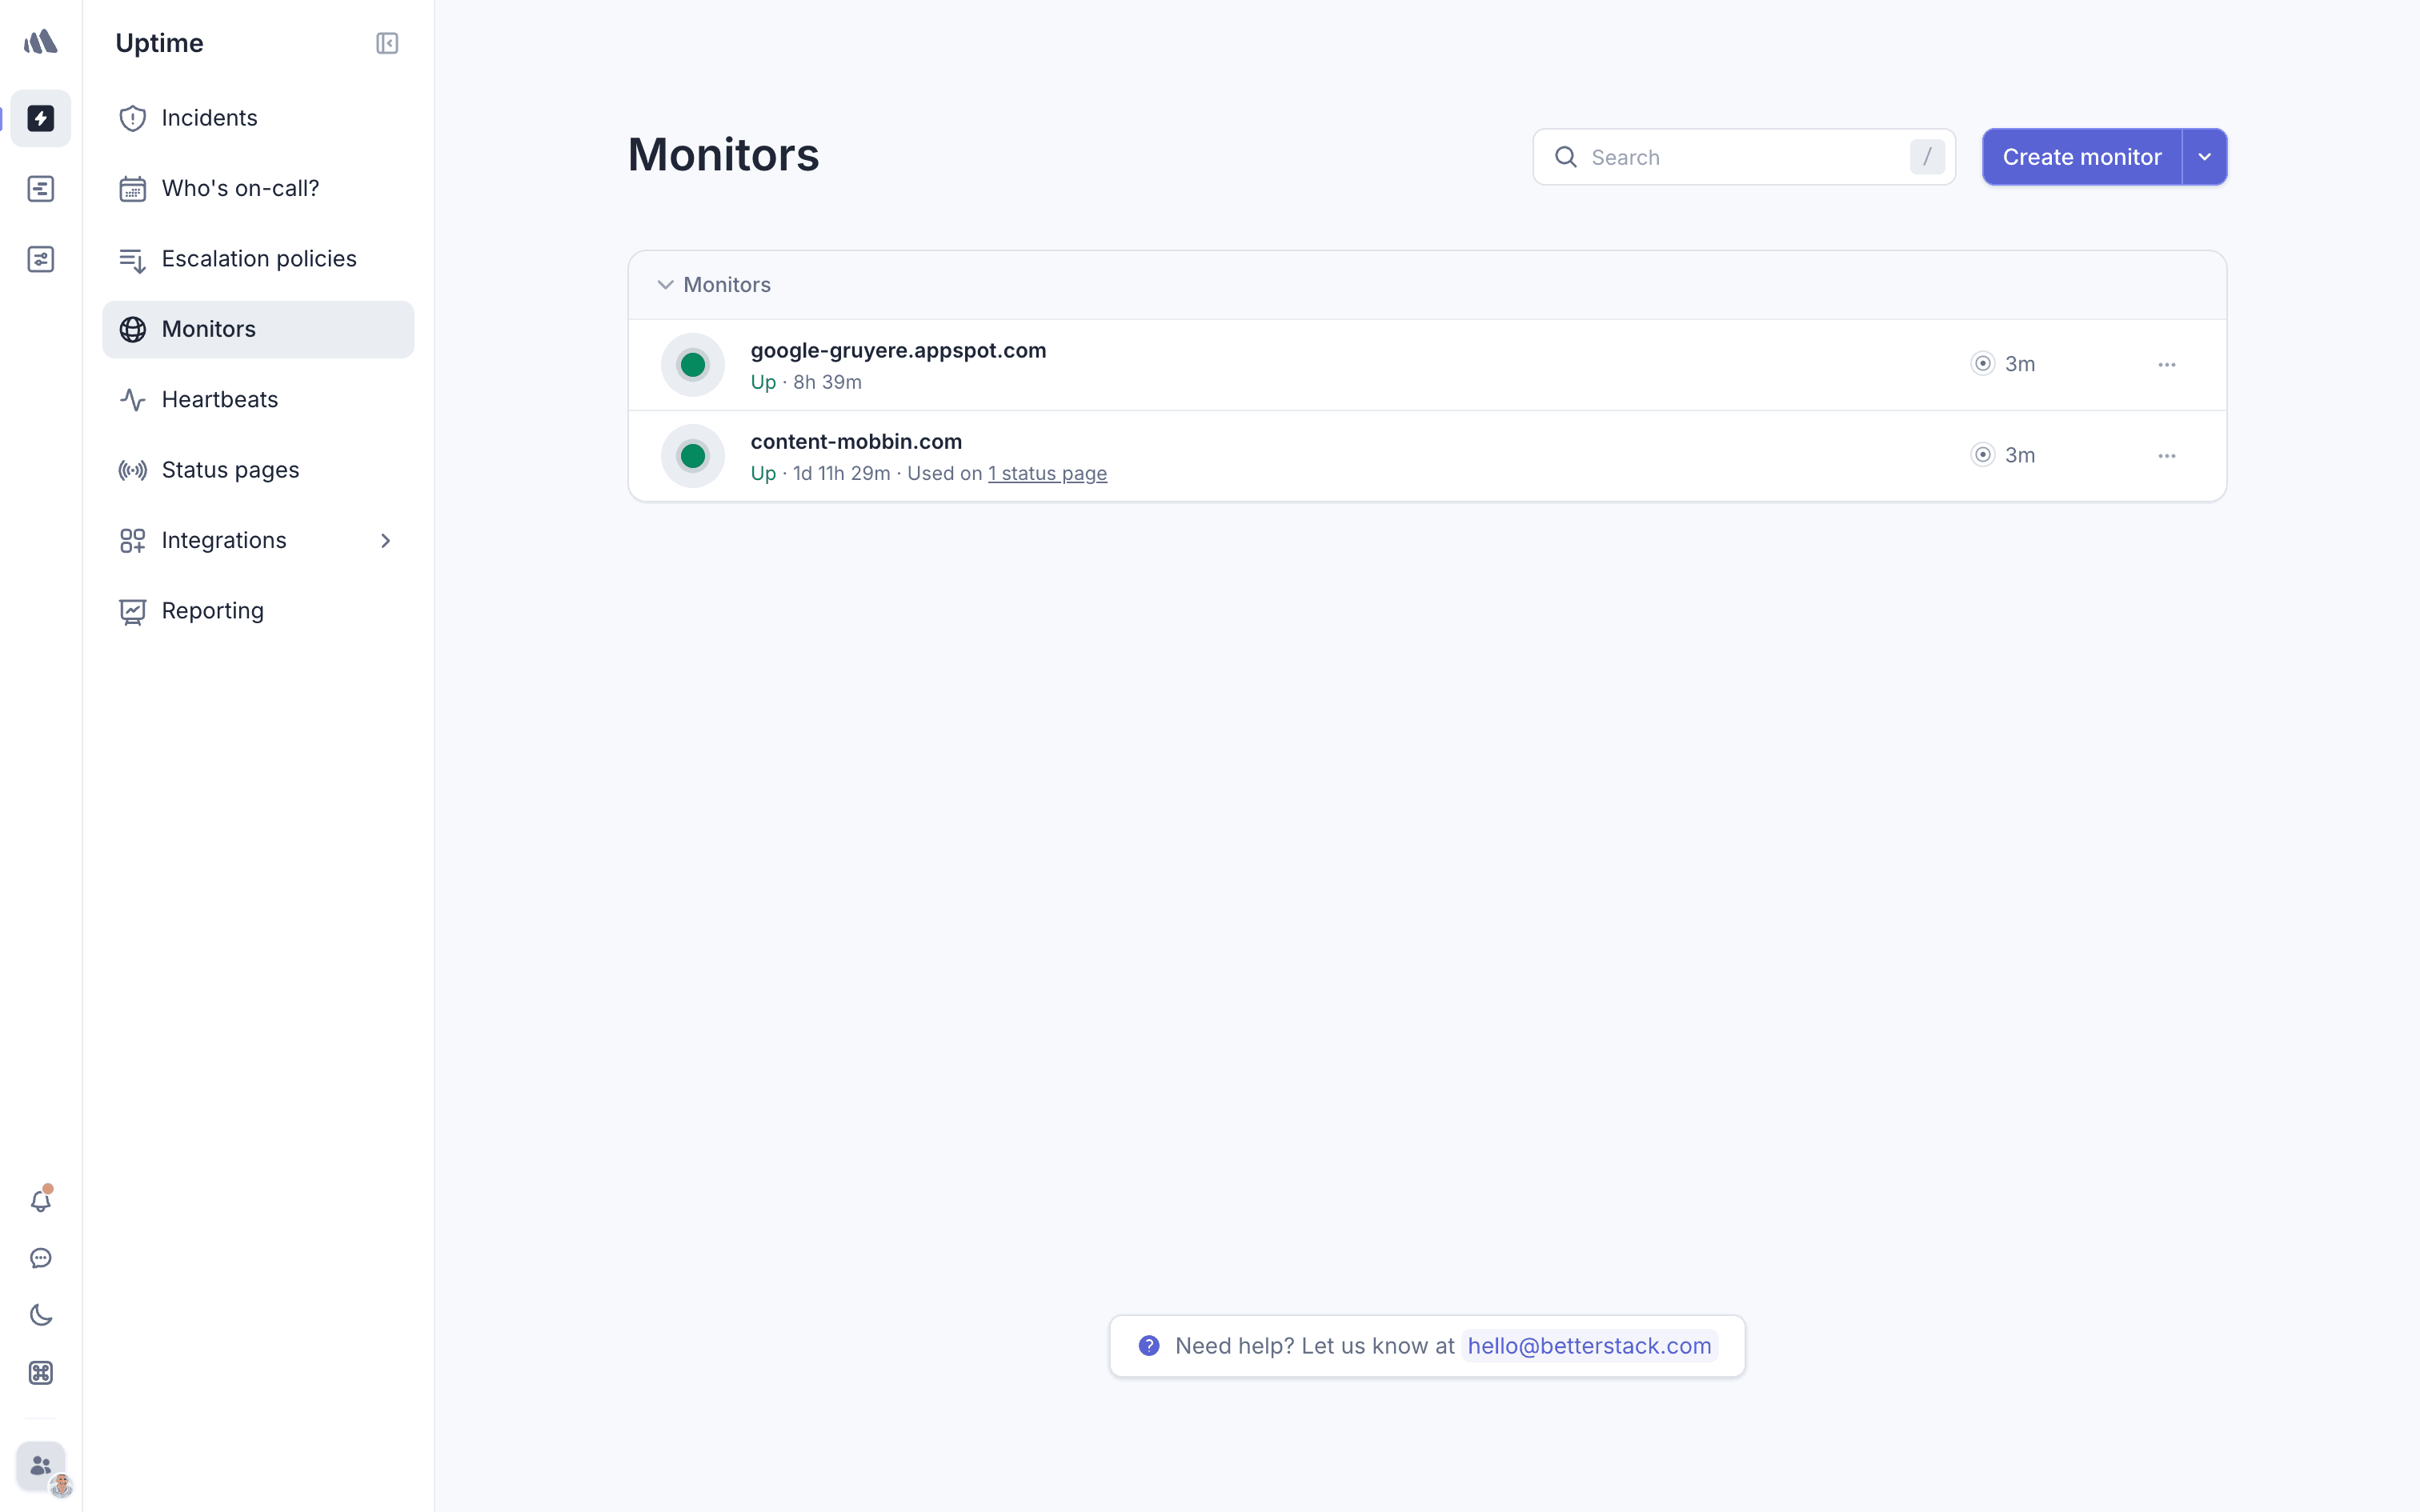The width and height of the screenshot is (2420, 1512).
Task: Open the chat support bubble icon
Action: [41, 1258]
